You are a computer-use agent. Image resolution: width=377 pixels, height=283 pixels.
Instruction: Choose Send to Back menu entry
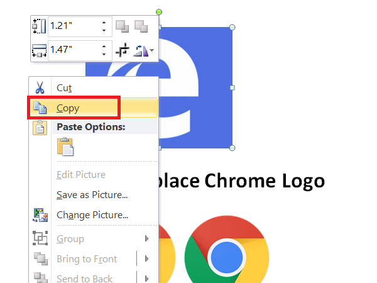(94, 278)
